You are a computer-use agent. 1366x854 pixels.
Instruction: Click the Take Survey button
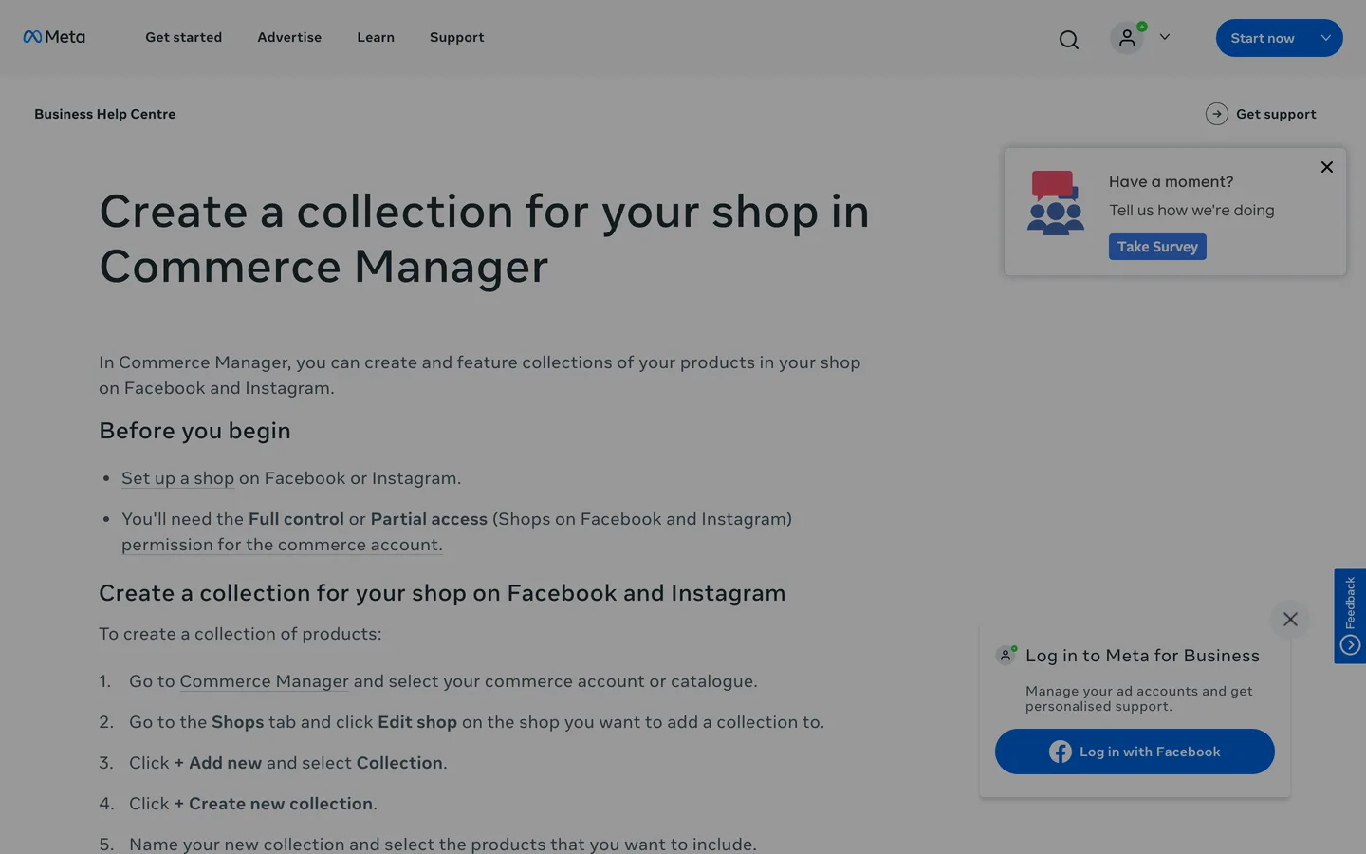[x=1157, y=247]
